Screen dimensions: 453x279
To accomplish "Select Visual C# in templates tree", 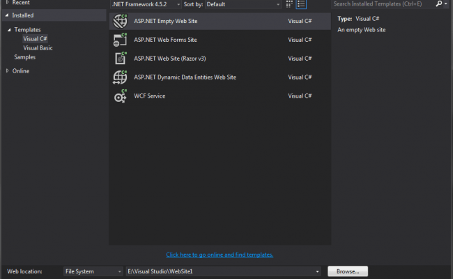I will 35,39.
